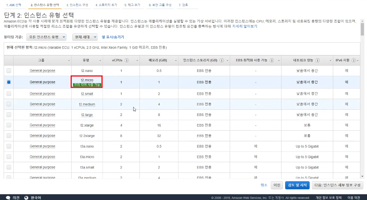Open the 인스턴스 스토리지 column sort arrow
367x200 pixels.
coord(227,61)
